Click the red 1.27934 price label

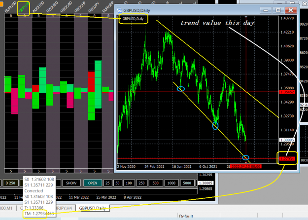click(x=287, y=159)
